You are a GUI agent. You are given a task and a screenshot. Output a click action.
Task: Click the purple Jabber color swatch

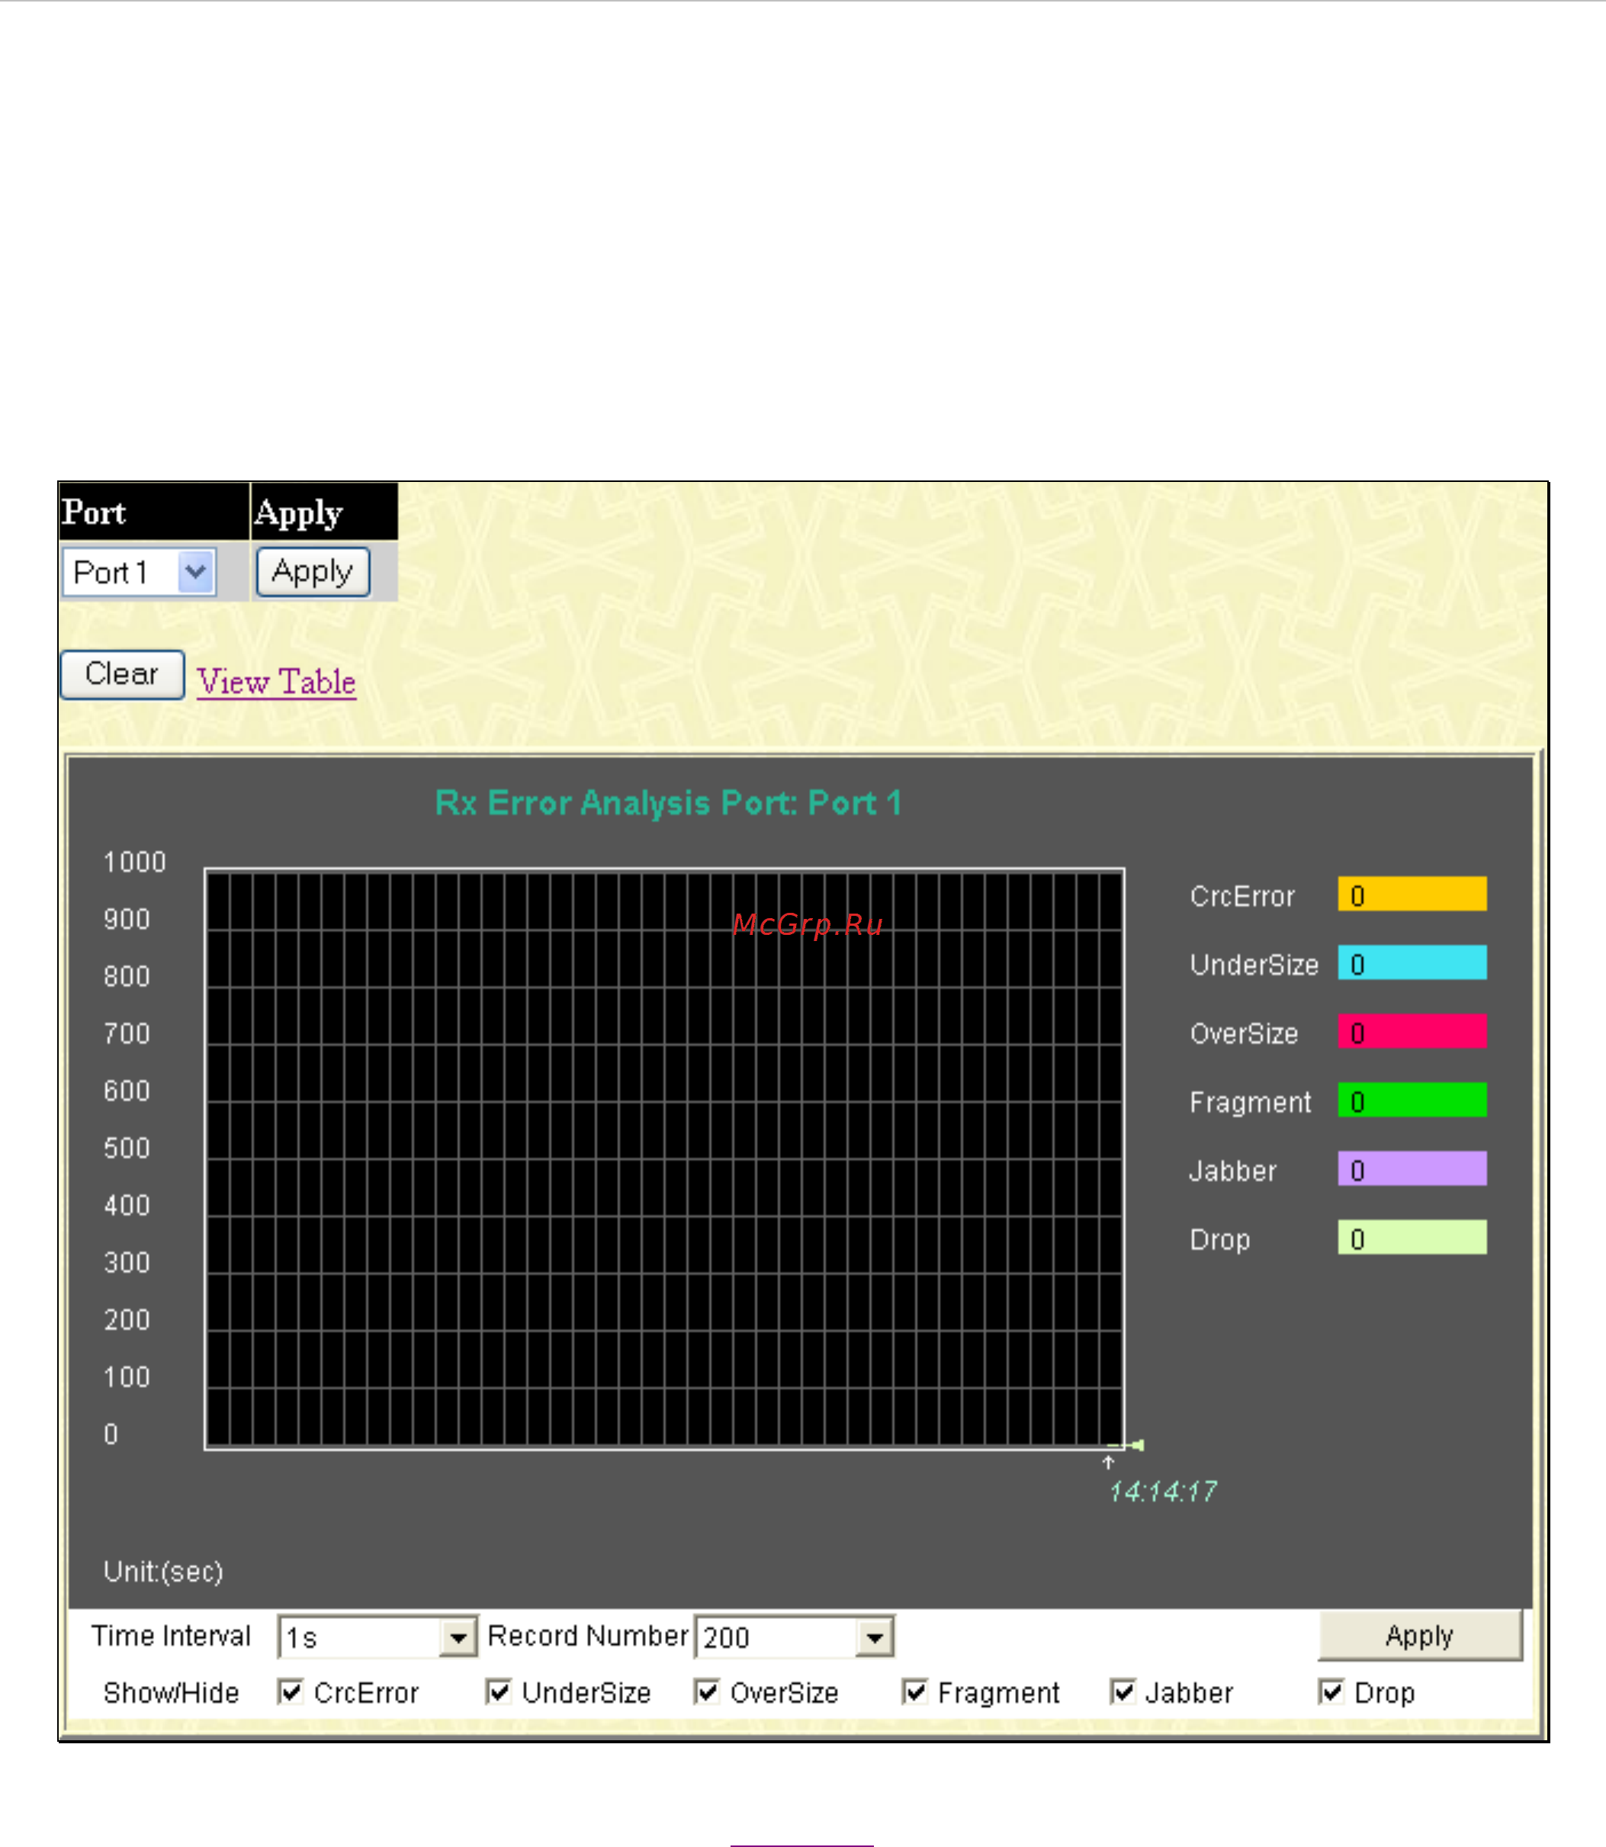1412,1168
